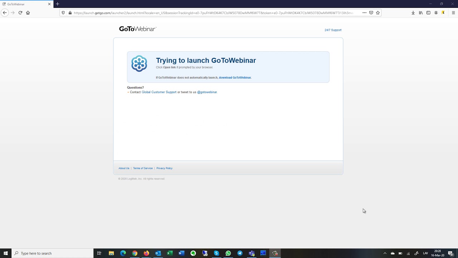Open File Explorer from the taskbar
458x258 pixels.
pyautogui.click(x=111, y=253)
